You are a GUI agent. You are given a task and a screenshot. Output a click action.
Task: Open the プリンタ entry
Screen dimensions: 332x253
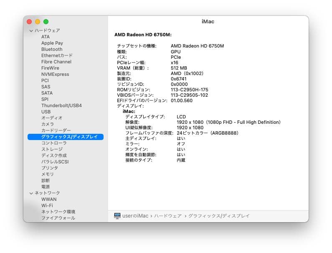pyautogui.click(x=50, y=168)
